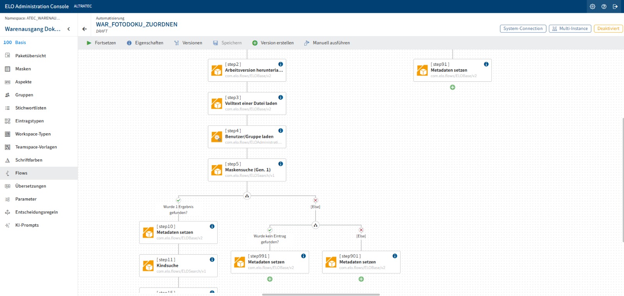624x296 pixels.
Task: Click the Multi-Instance button
Action: 570,29
